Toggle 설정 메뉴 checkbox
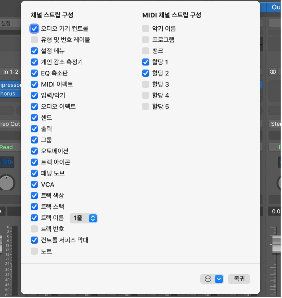 tap(34, 51)
